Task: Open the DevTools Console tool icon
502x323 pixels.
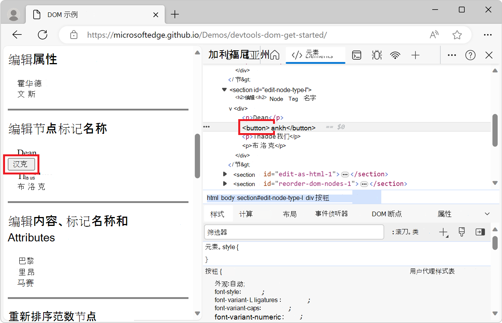Action: [x=357, y=55]
